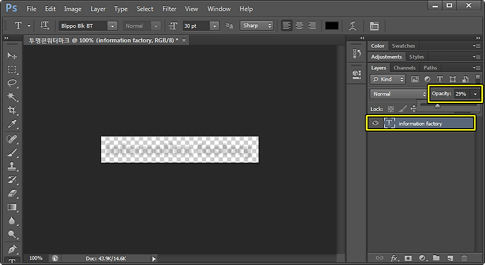Link layers using chain icon
This screenshot has height=265, width=485.
coord(379,258)
